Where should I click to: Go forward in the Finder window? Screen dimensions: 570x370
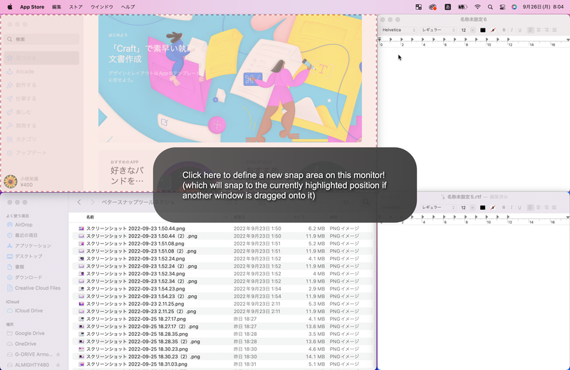[93, 202]
